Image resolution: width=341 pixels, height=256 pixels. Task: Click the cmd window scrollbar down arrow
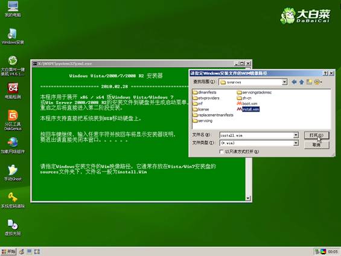248,198
